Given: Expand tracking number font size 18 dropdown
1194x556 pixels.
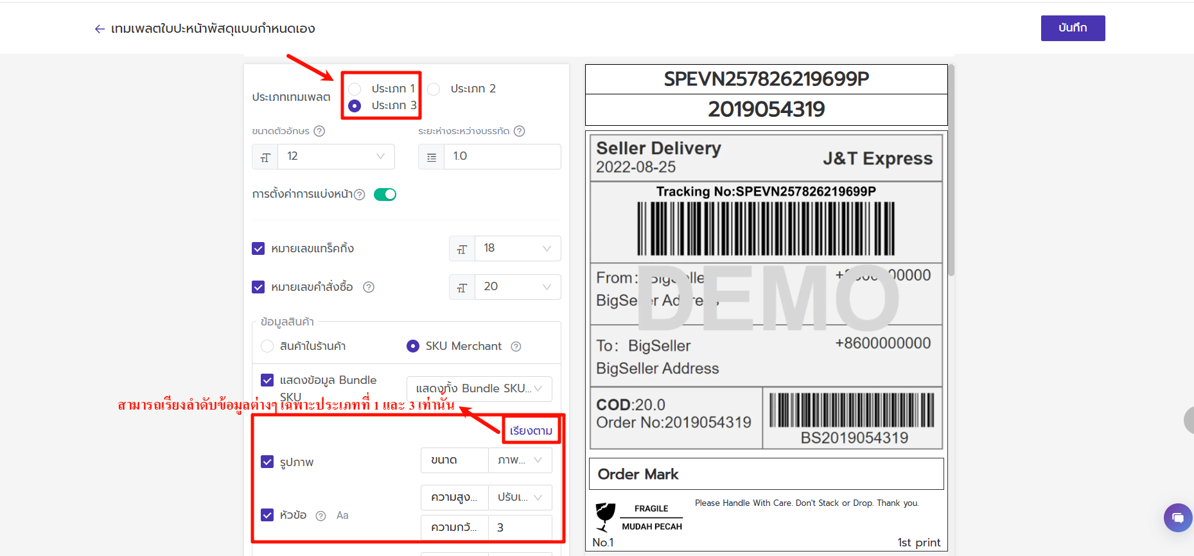Looking at the screenshot, I should point(517,248).
